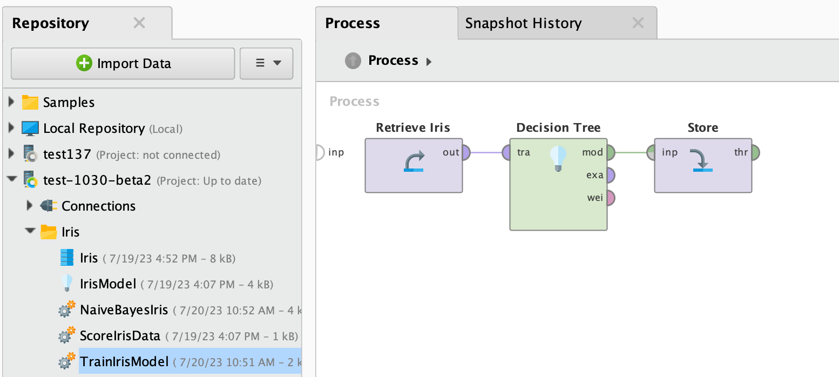Click the NaiveBayesIris process gear icon
The image size is (839, 377).
[x=66, y=309]
